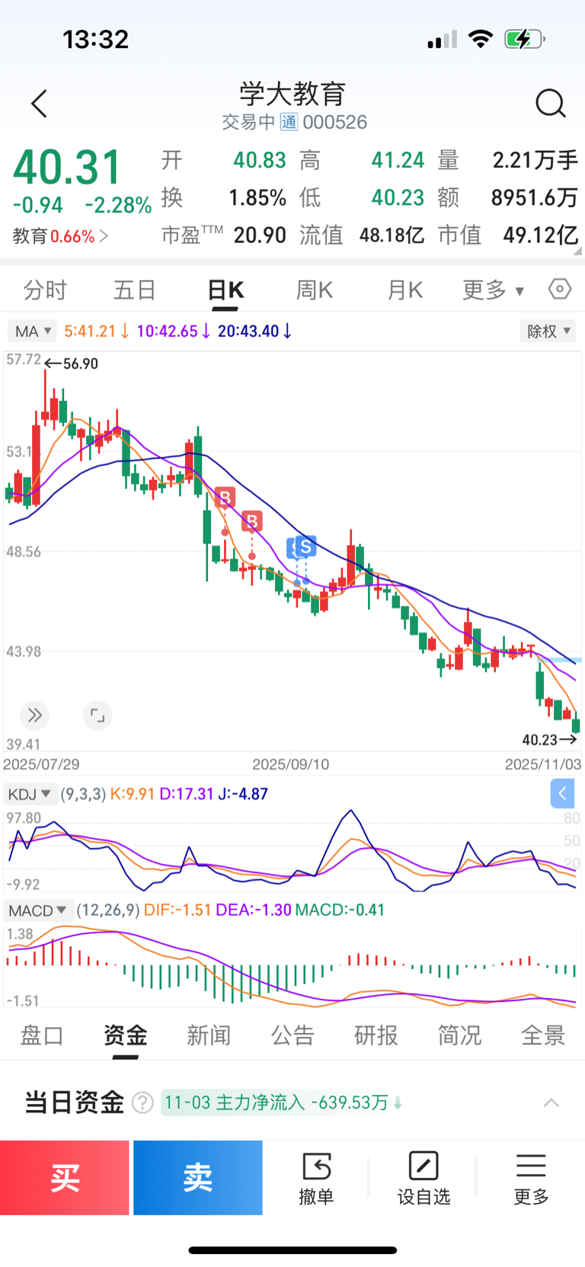Switch to the 月K chart tab
Viewport: 585px width, 1267px height.
pyautogui.click(x=404, y=290)
